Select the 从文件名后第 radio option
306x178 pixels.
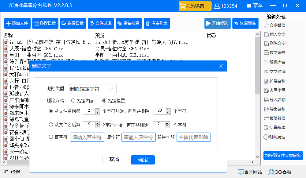[64, 125]
